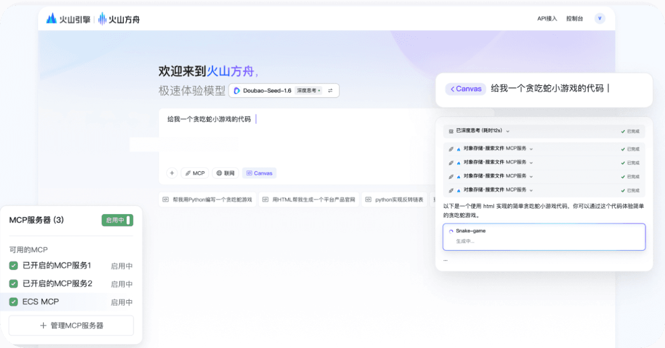
Task: Disable 已开启的MCP服务2
Action: pos(13,284)
